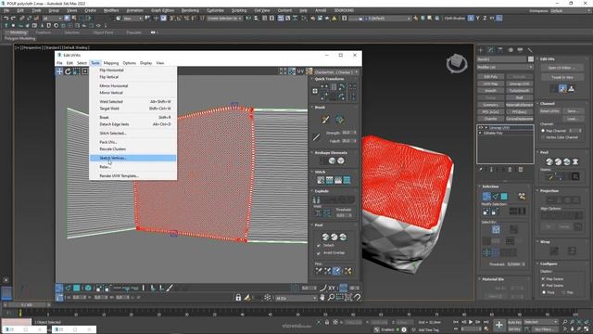Click Undo arrow in main toolbar
The height and width of the screenshot is (334, 593).
[6, 18]
